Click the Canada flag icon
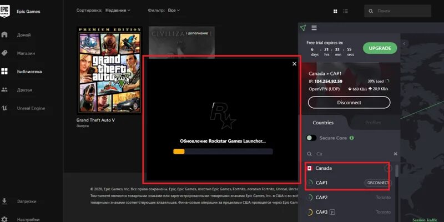The width and height of the screenshot is (444, 222). tap(310, 168)
